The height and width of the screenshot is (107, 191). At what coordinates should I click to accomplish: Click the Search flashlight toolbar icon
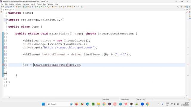[x=55, y=7]
